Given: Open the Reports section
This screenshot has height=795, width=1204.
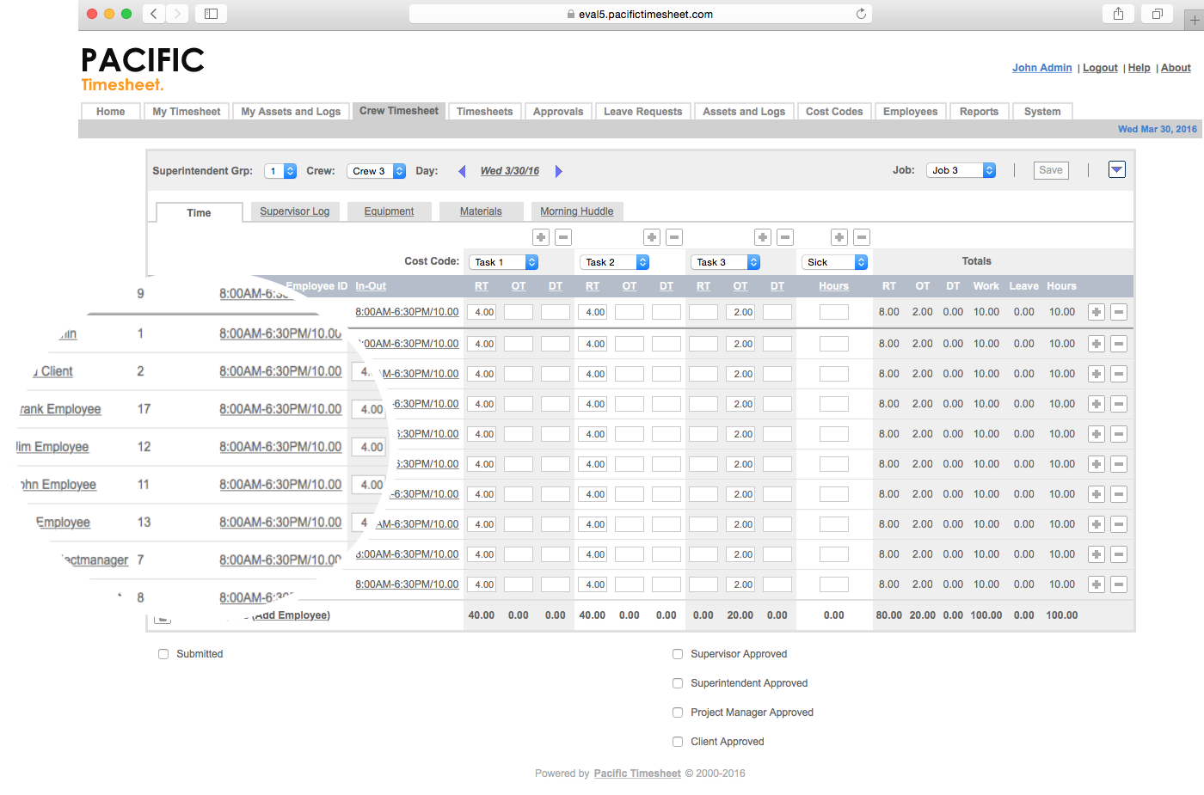Looking at the screenshot, I should click(979, 111).
